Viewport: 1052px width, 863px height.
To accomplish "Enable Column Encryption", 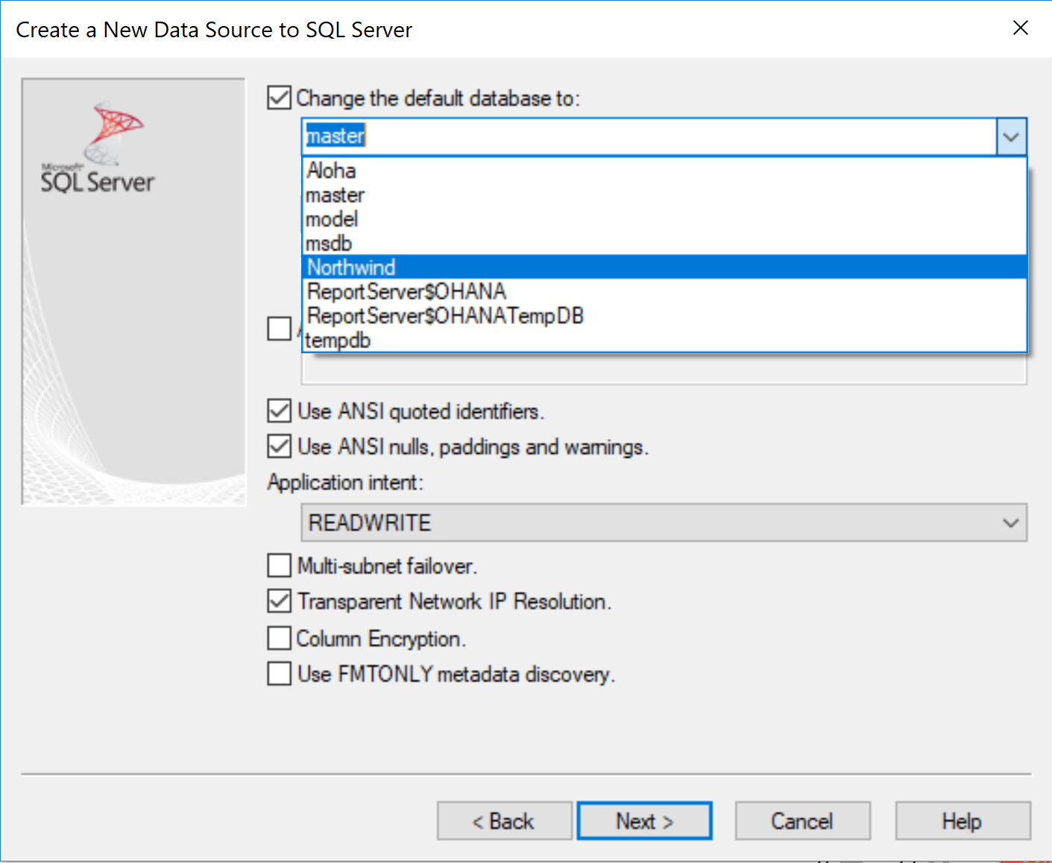I will pyautogui.click(x=278, y=638).
